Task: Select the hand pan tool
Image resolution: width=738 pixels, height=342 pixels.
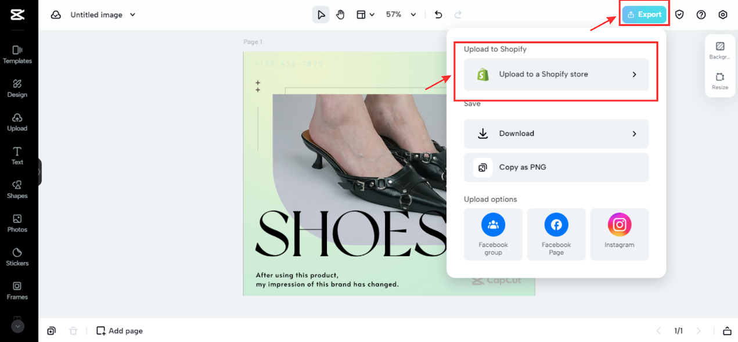Action: point(340,15)
